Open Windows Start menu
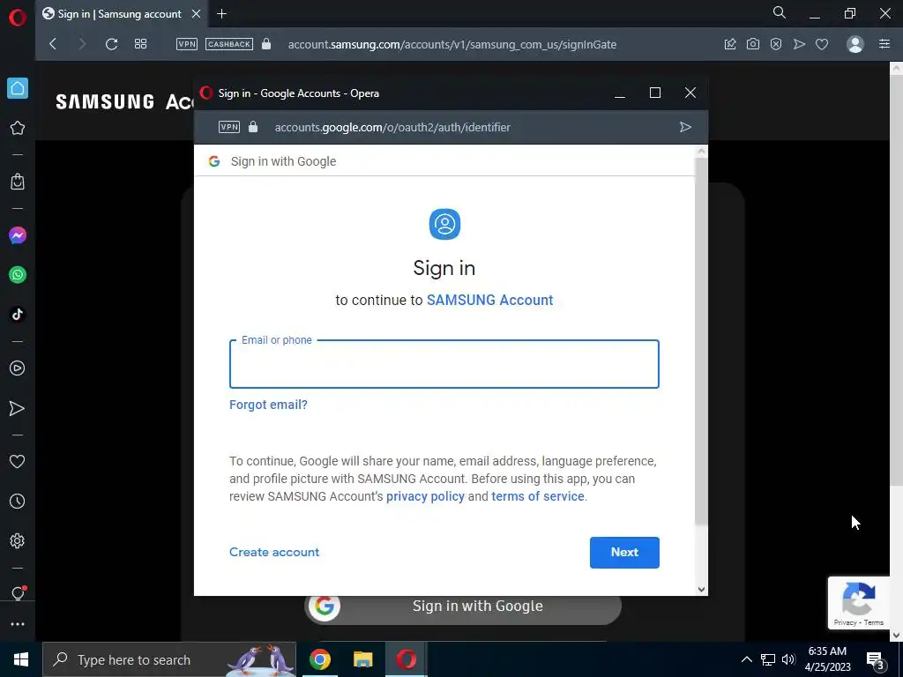Viewport: 903px width, 677px height. point(21,659)
